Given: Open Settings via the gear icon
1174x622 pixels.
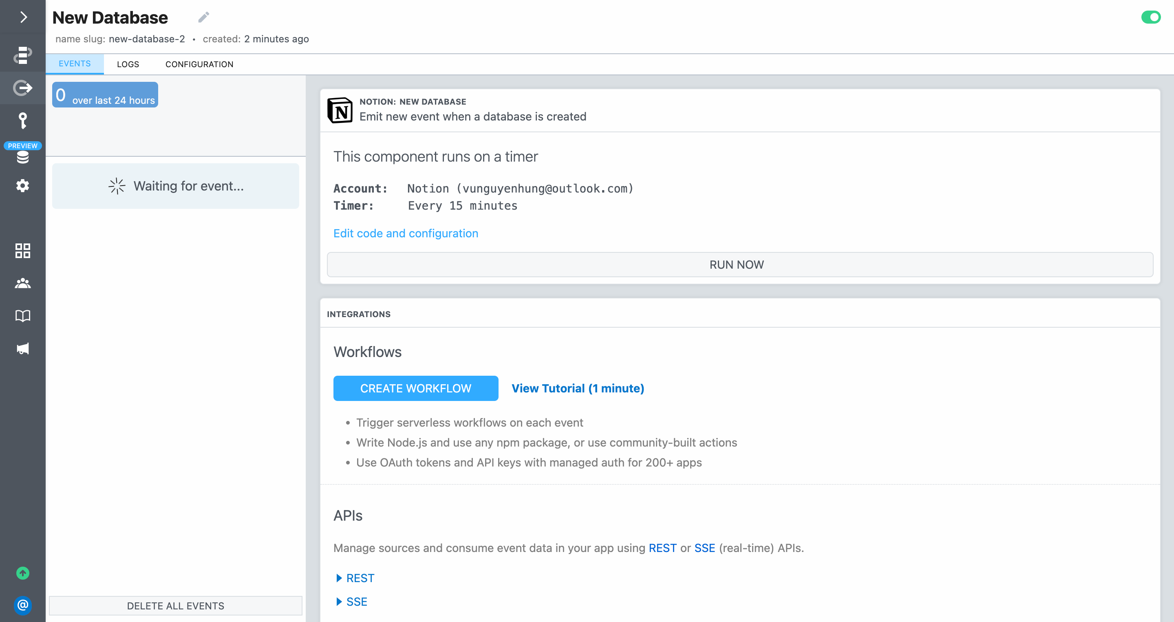Looking at the screenshot, I should click(22, 186).
